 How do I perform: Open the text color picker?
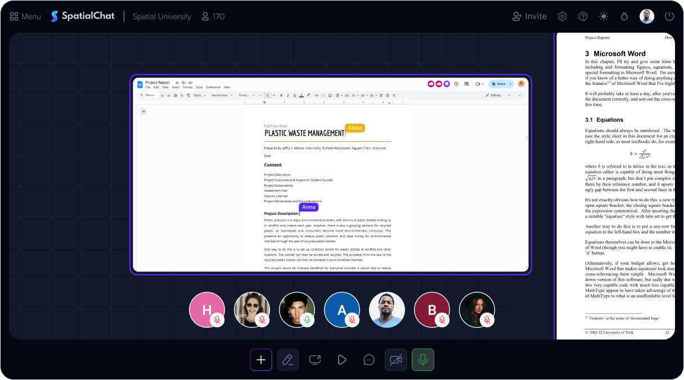click(x=301, y=95)
